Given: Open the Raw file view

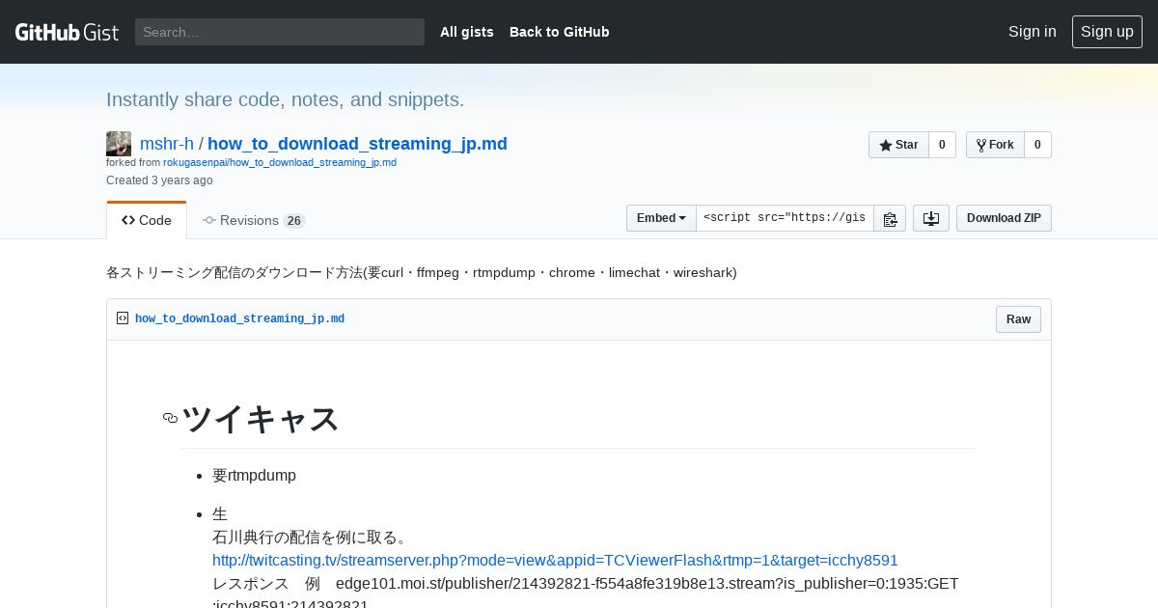Looking at the screenshot, I should [x=1018, y=319].
